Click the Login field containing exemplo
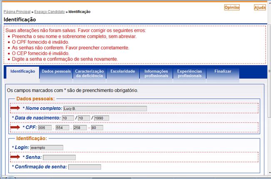 click(x=47, y=148)
